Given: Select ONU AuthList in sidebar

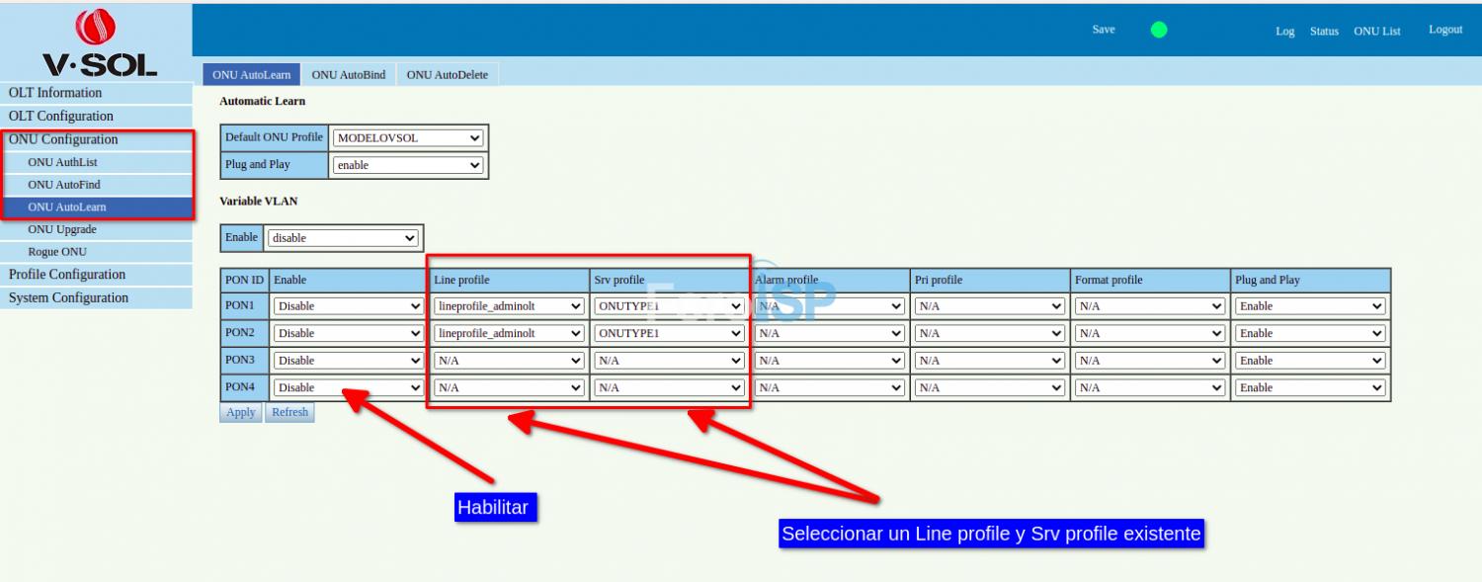Looking at the screenshot, I should pyautogui.click(x=63, y=162).
